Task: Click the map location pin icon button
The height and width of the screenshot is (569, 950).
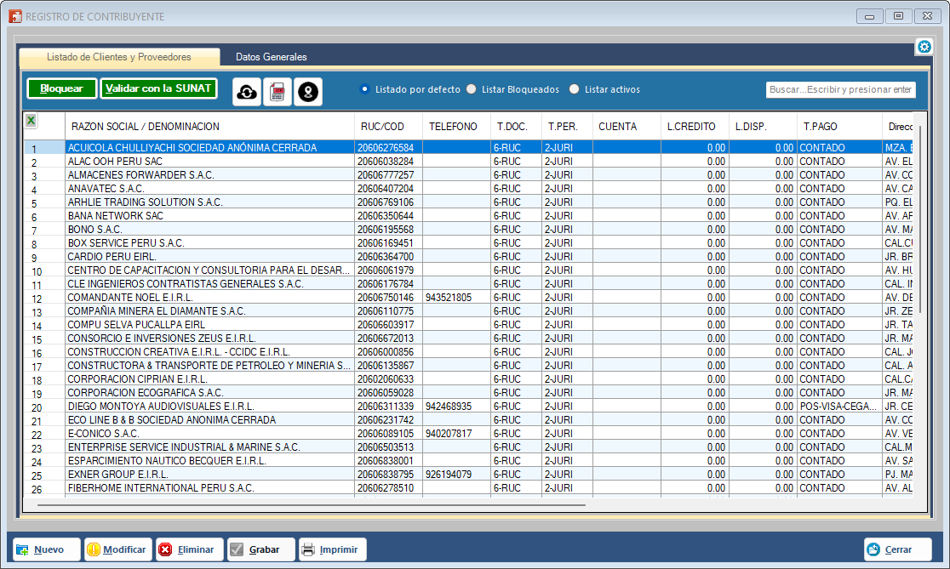Action: tap(308, 92)
